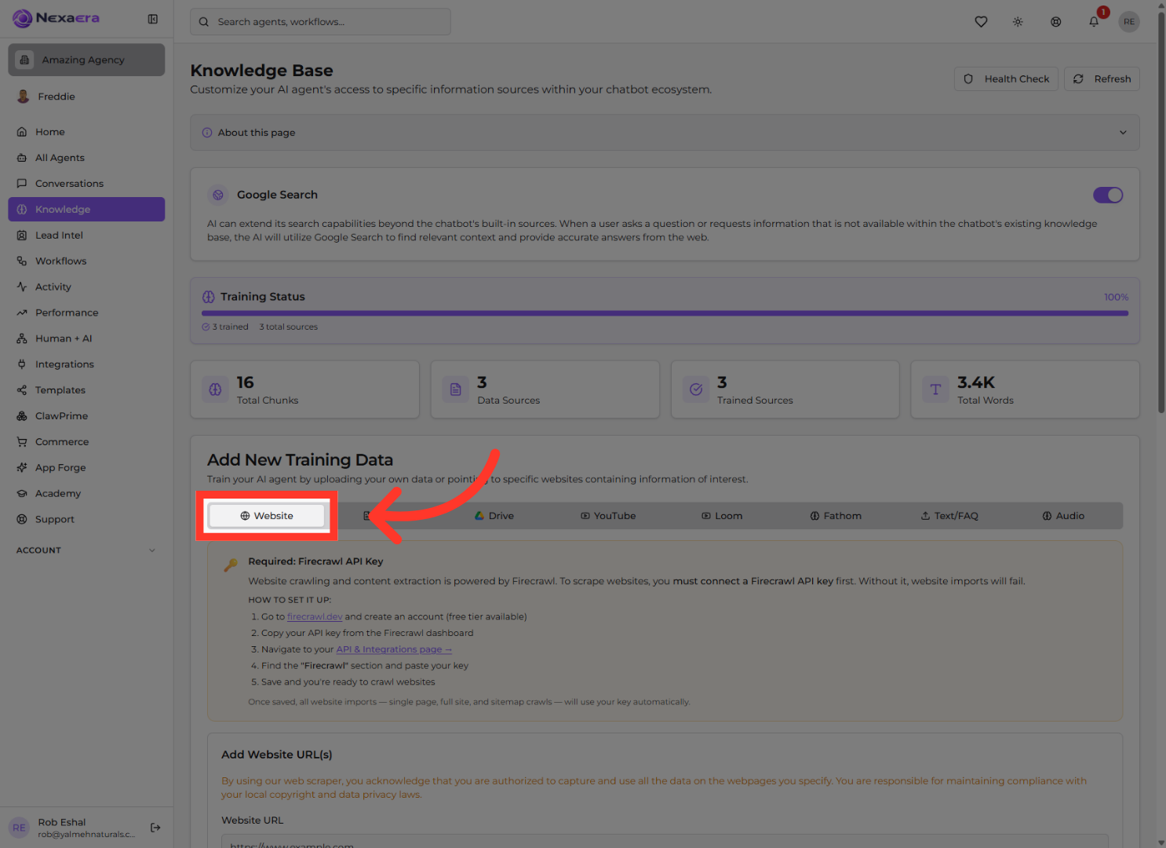Image resolution: width=1166 pixels, height=848 pixels.
Task: Open the firecrawl.dev link
Action: [x=315, y=617]
